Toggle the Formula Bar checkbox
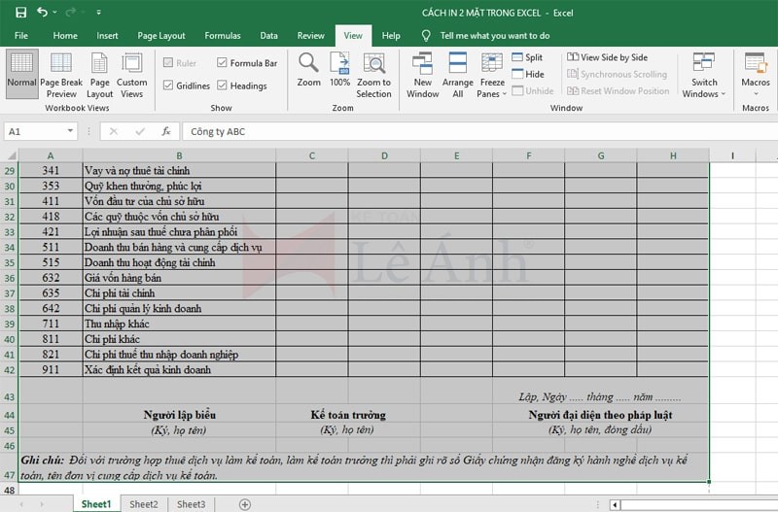 (x=222, y=62)
